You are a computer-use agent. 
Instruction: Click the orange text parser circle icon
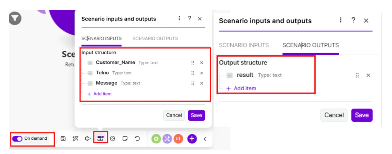[178, 139]
